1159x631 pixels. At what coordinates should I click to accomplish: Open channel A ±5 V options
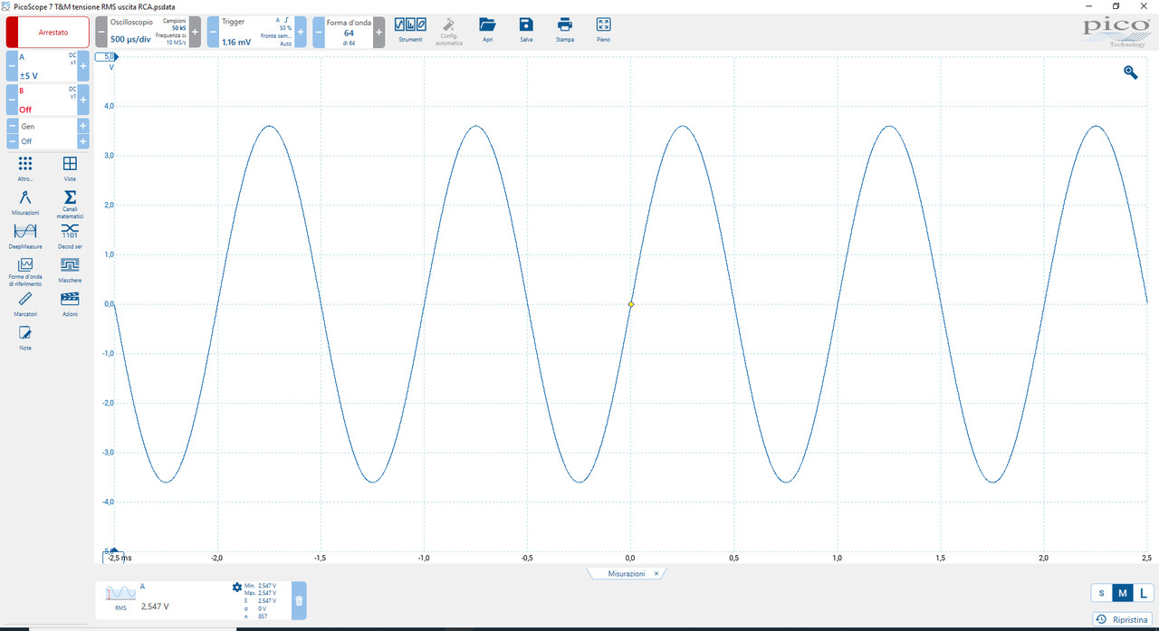click(47, 66)
